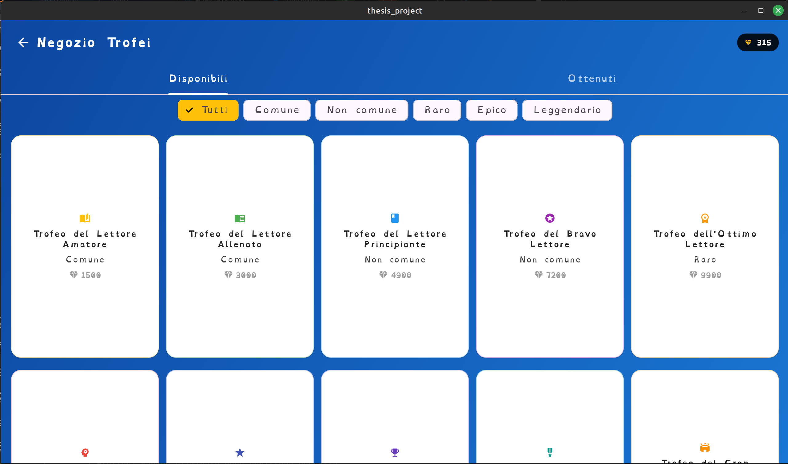Screen dimensions: 788x464
Task: Click the green book icon of Lettore Allenato
Action: [240, 218]
